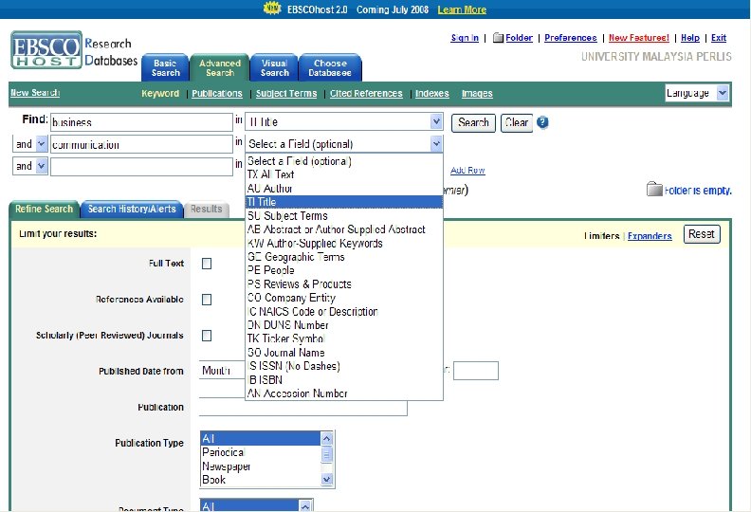Select 'PS Reviews & Products' option

coord(343,284)
